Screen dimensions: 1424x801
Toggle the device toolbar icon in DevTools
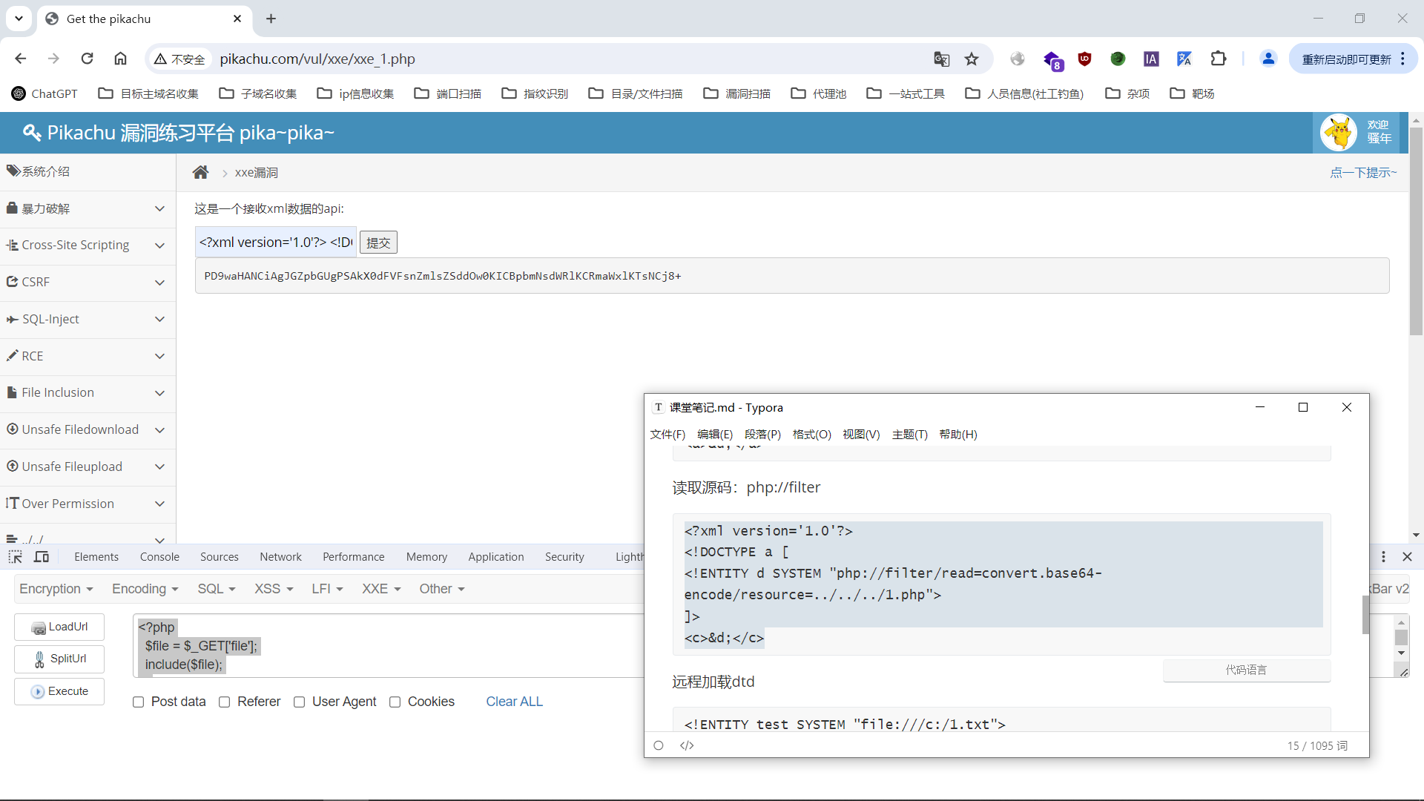[42, 557]
